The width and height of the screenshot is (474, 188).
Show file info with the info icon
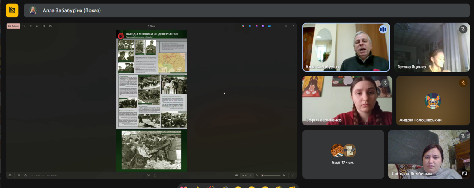click(25, 175)
